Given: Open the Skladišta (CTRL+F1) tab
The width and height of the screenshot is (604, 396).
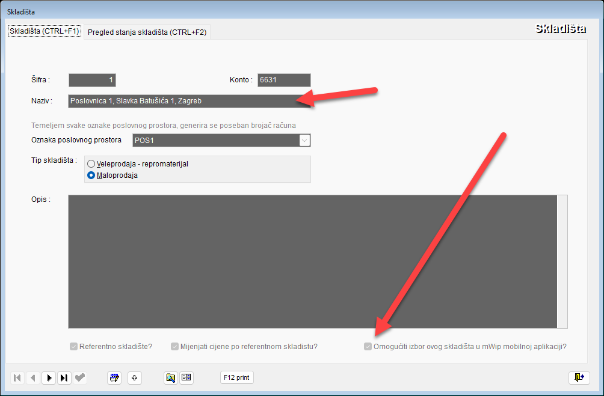Looking at the screenshot, I should [45, 31].
